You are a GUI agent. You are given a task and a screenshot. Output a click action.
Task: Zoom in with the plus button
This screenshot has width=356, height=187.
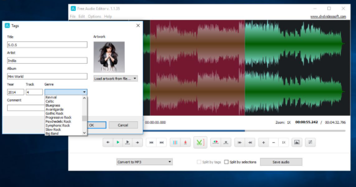click(x=263, y=142)
